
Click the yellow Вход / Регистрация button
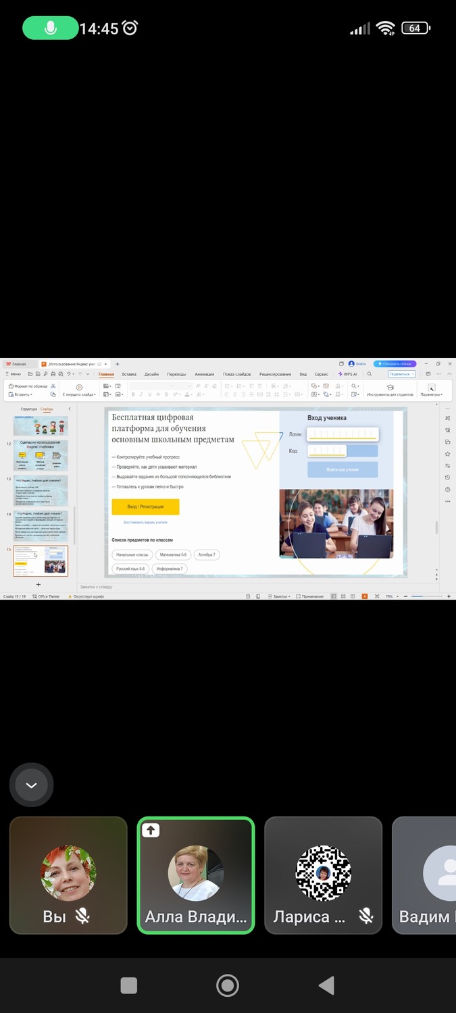(x=145, y=506)
